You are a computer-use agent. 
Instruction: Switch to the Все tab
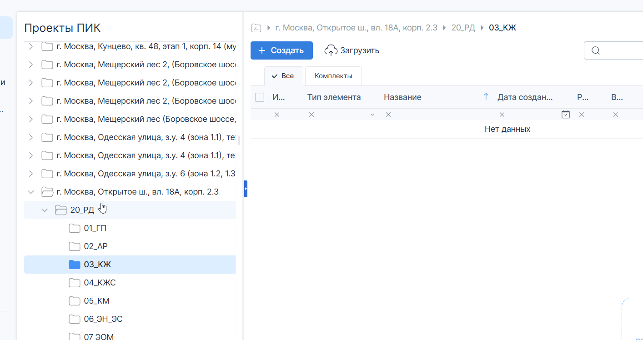[283, 76]
